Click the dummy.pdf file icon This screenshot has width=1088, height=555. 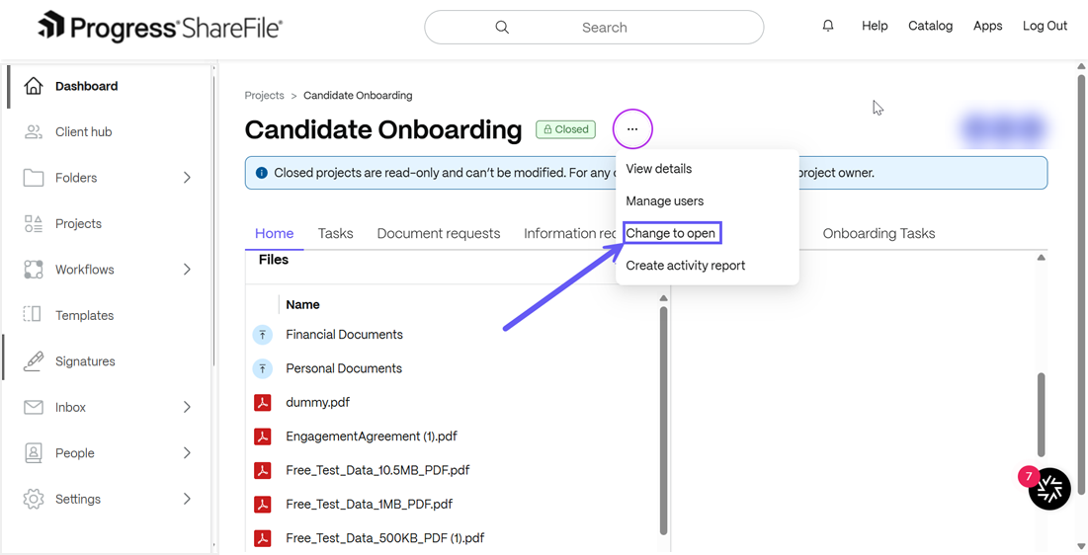(262, 402)
